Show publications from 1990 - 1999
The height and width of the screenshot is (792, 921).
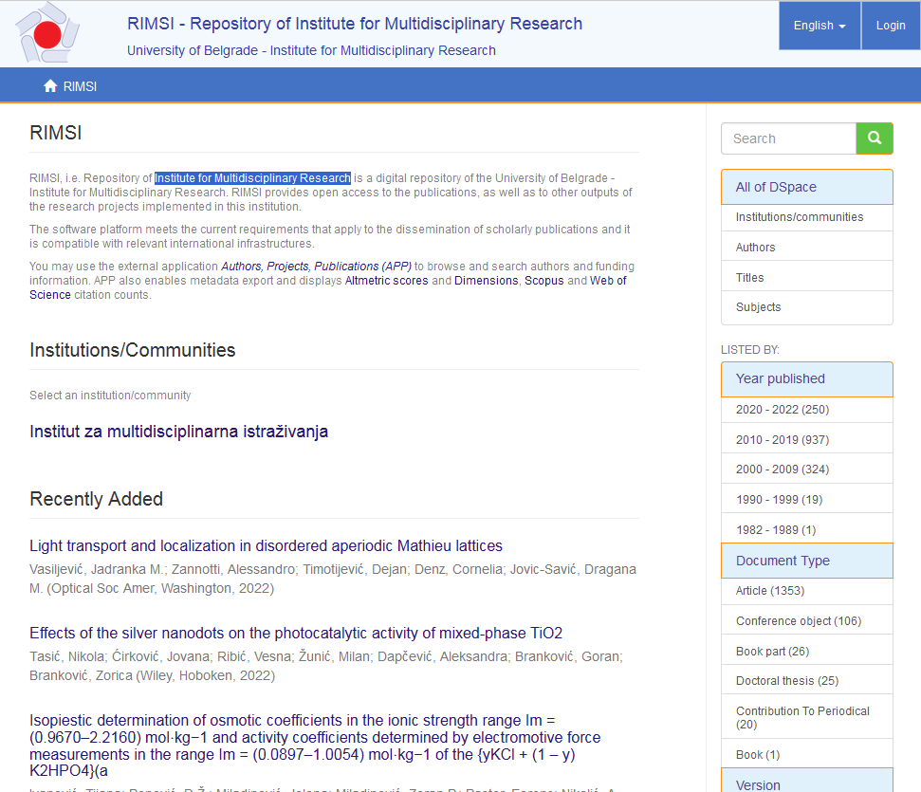pyautogui.click(x=779, y=500)
